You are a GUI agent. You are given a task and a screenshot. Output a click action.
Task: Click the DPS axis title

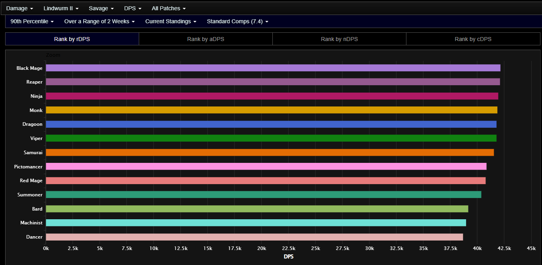tap(289, 257)
